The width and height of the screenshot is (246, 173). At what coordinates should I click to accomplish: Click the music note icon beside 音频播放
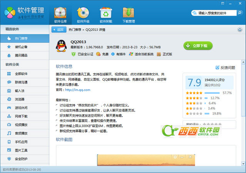(x=9, y=133)
